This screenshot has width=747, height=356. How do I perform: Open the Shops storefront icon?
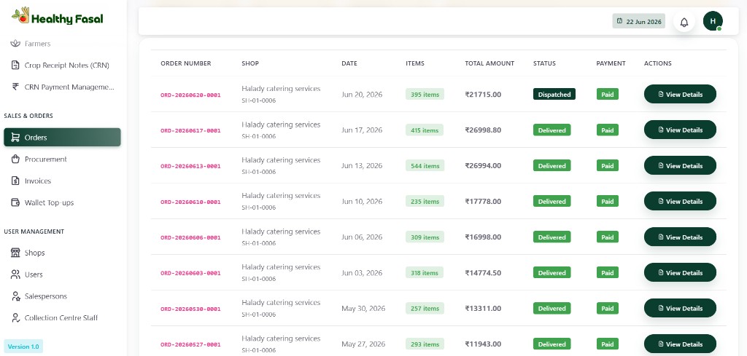coord(15,253)
